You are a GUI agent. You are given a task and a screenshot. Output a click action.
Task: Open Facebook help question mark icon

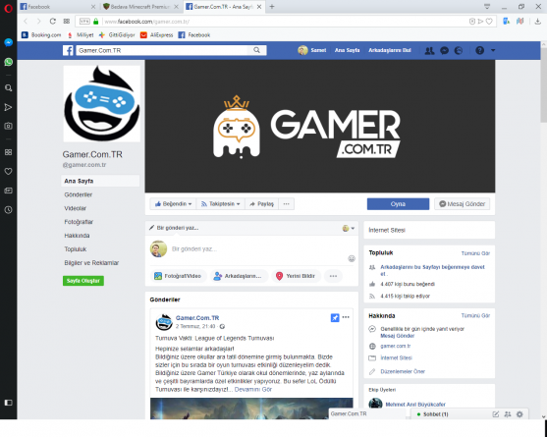tap(479, 50)
